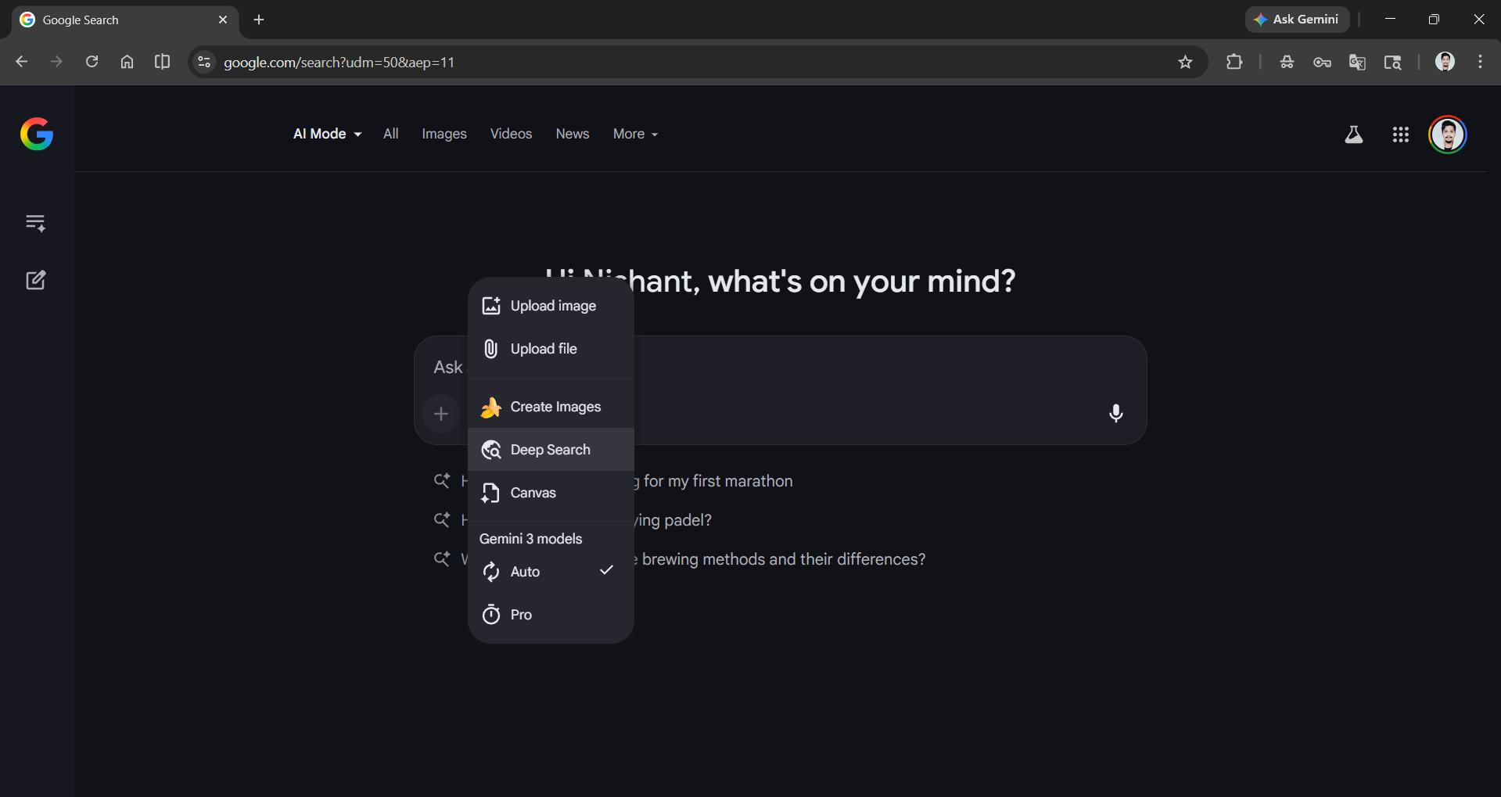The width and height of the screenshot is (1501, 797).
Task: Open the More search filters dropdown
Action: (634, 134)
